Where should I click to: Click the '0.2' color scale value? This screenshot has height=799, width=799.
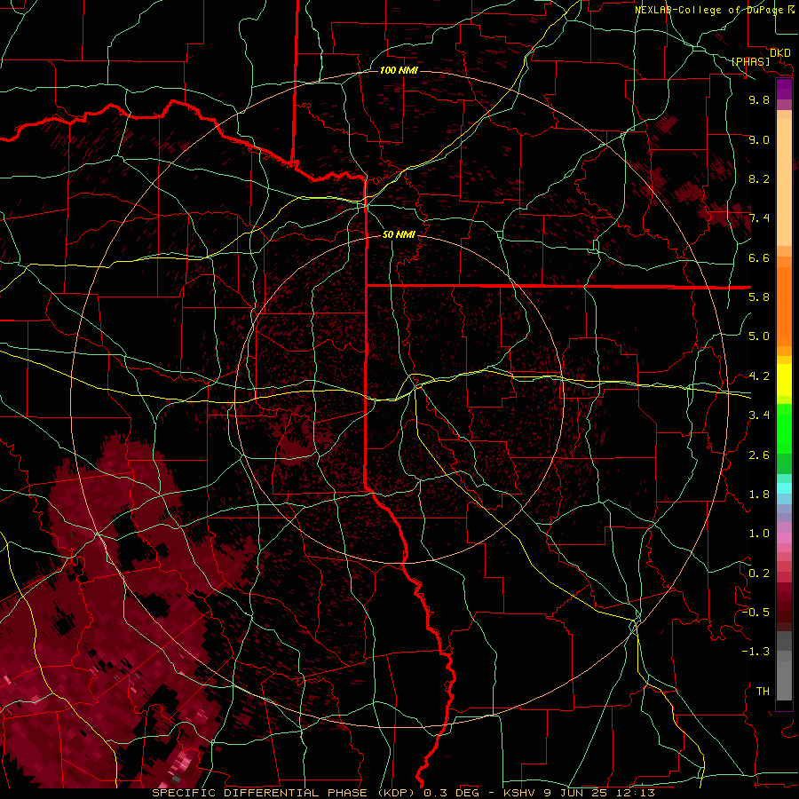pyautogui.click(x=759, y=574)
